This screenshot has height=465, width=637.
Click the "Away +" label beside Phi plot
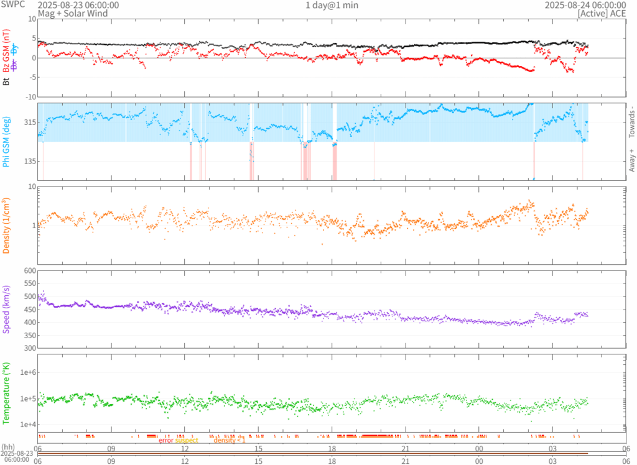632,163
